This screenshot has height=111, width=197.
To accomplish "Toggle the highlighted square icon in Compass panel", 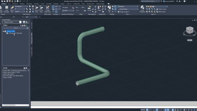I will pos(56,12).
